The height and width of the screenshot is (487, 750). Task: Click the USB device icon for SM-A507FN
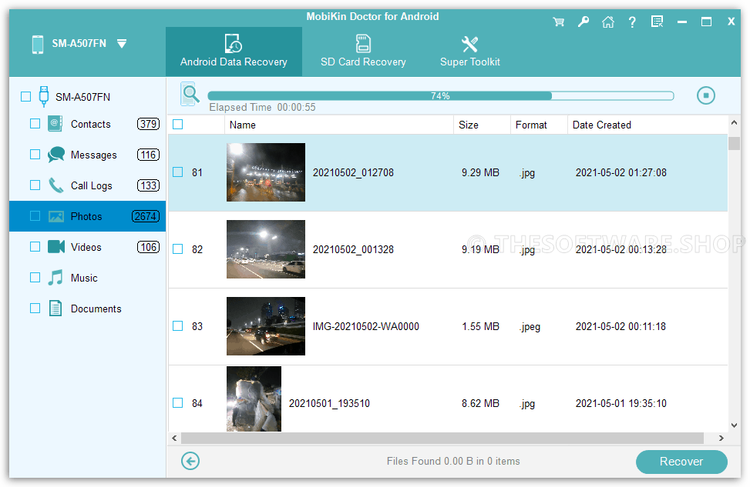43,96
